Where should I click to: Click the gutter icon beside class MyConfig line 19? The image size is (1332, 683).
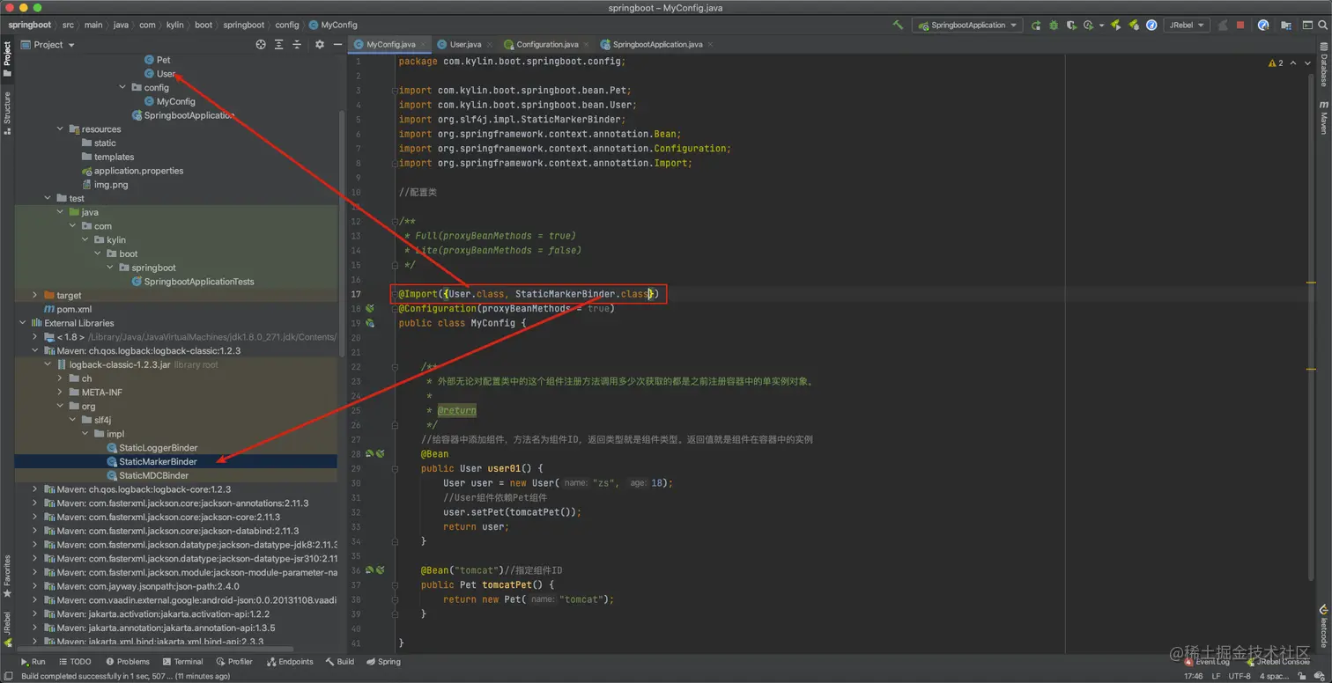pos(370,323)
